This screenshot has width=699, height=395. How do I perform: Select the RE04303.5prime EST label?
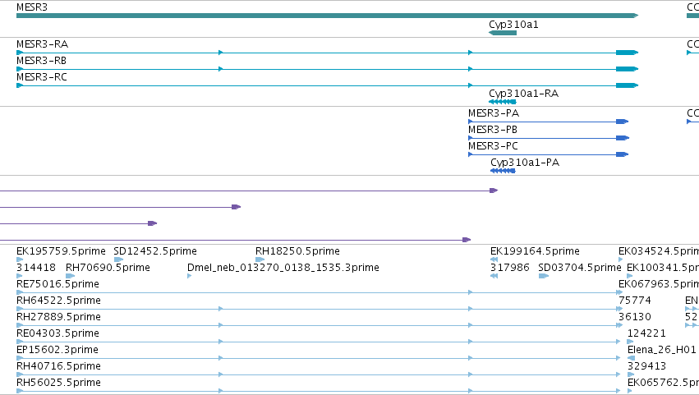58,334
